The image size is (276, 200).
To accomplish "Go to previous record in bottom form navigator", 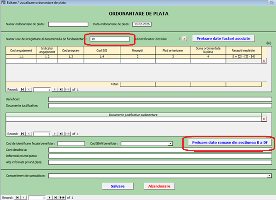I will 24,198.
